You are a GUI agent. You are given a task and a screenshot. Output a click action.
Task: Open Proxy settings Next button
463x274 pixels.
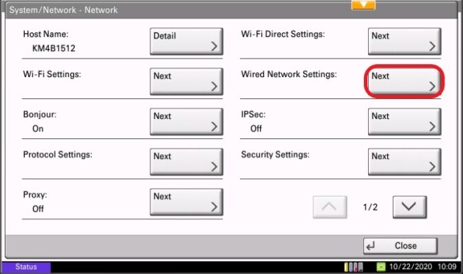pos(186,202)
